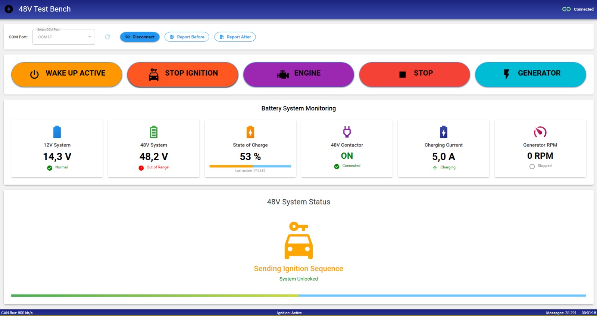Click the purple 48V Contactor plug icon
597x316 pixels.
point(347,132)
